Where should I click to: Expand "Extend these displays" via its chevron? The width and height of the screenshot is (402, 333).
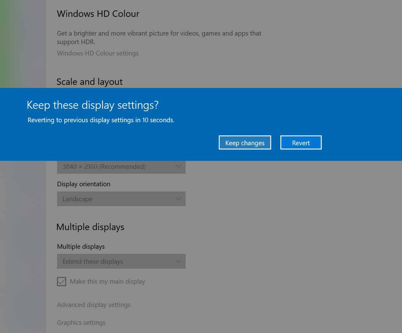(178, 261)
